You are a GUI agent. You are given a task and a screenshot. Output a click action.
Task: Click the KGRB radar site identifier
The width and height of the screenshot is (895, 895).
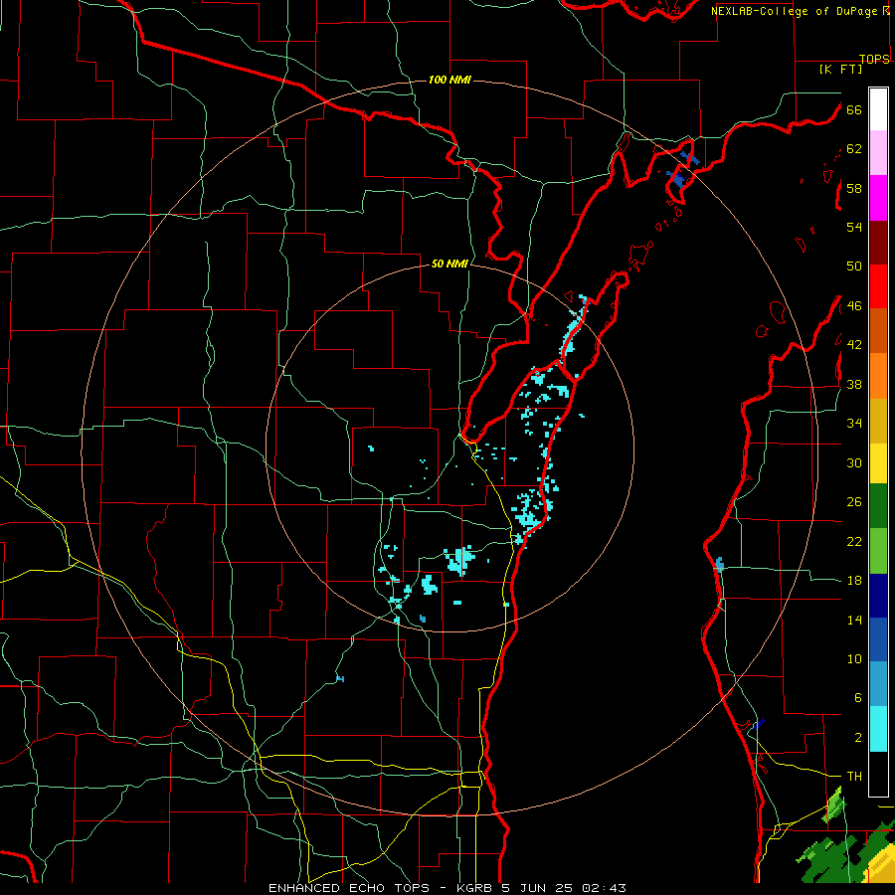pyautogui.click(x=476, y=888)
